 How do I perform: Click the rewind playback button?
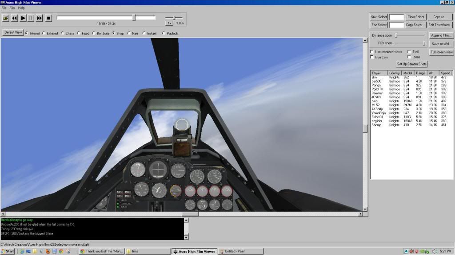pyautogui.click(x=14, y=18)
